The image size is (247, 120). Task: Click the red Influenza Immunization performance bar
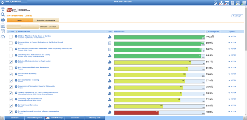(136, 113)
